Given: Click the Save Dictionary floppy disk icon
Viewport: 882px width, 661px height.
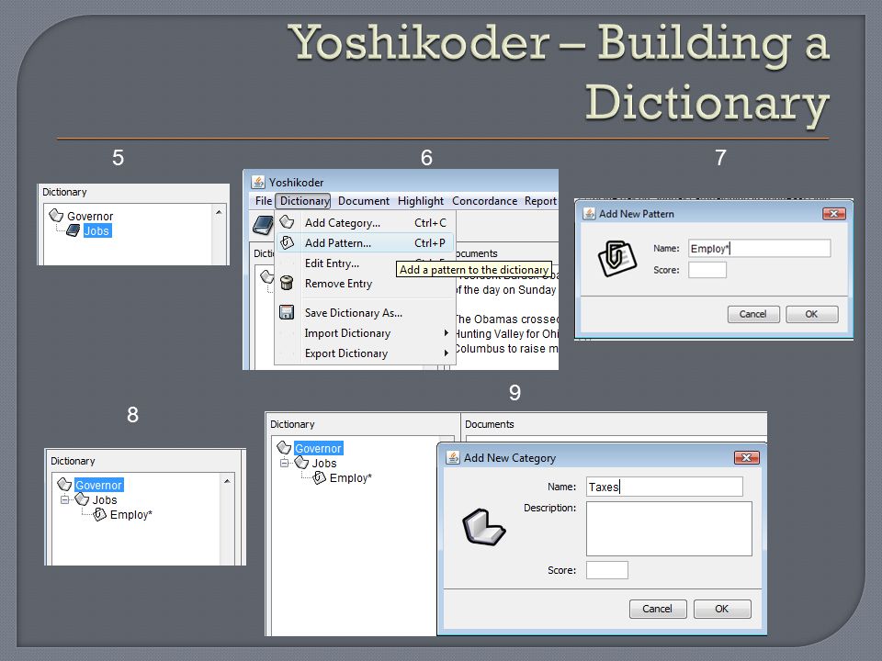Looking at the screenshot, I should pos(287,312).
